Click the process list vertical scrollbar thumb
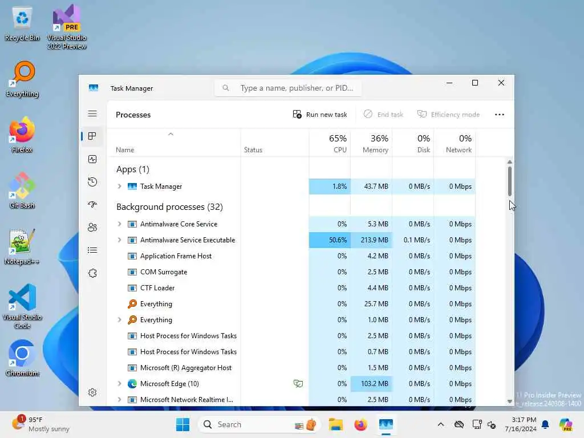 pos(509,181)
